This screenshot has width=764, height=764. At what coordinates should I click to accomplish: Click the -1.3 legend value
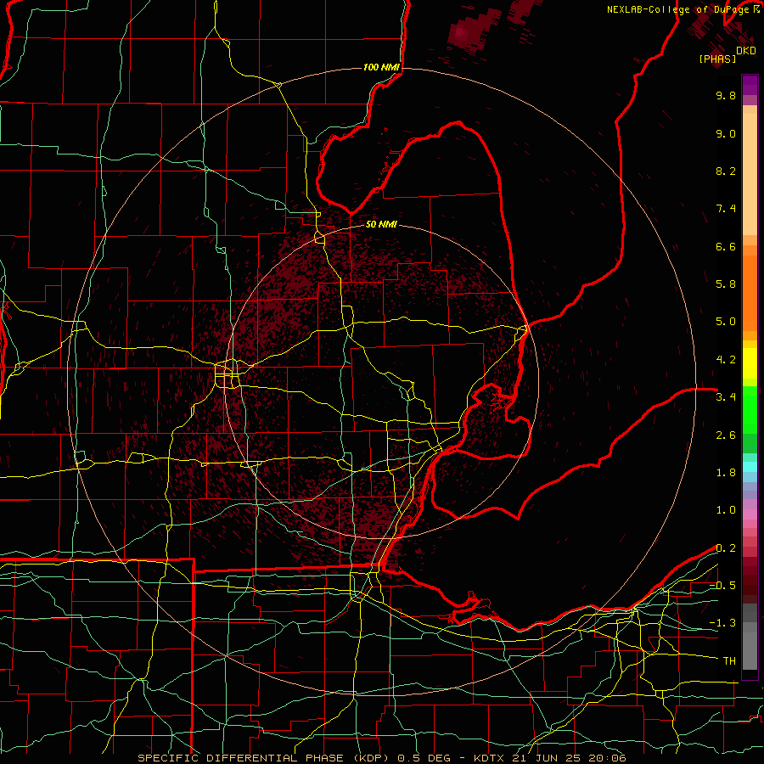(722, 623)
